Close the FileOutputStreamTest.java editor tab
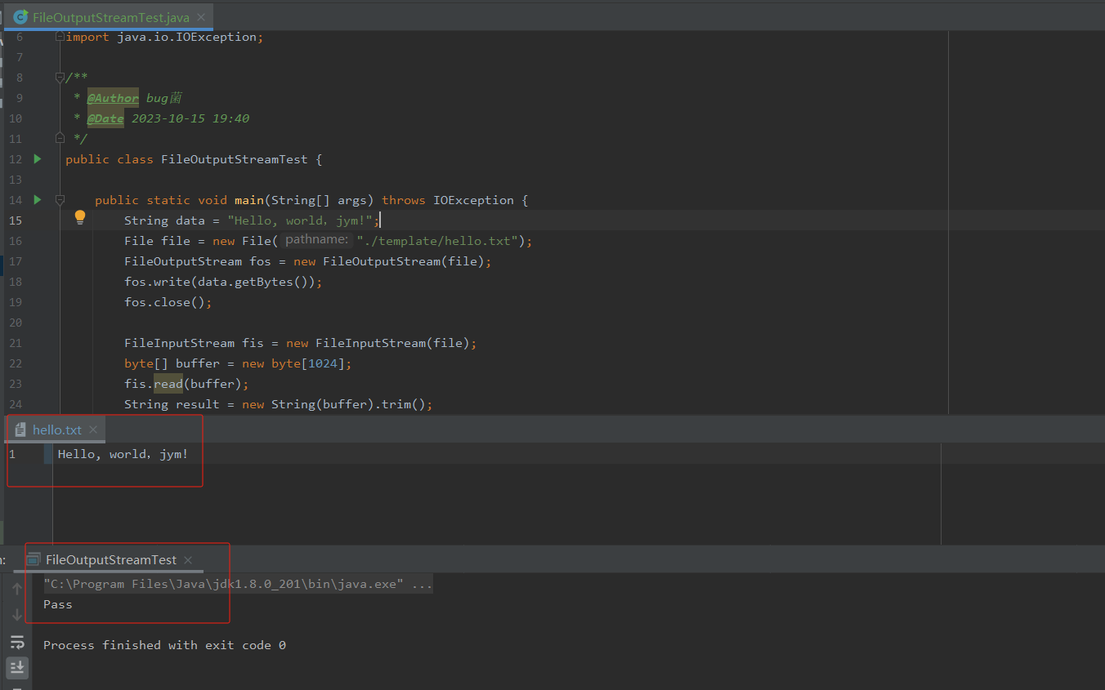 (x=202, y=17)
